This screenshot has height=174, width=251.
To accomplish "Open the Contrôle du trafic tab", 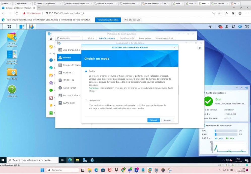I will 127,38.
